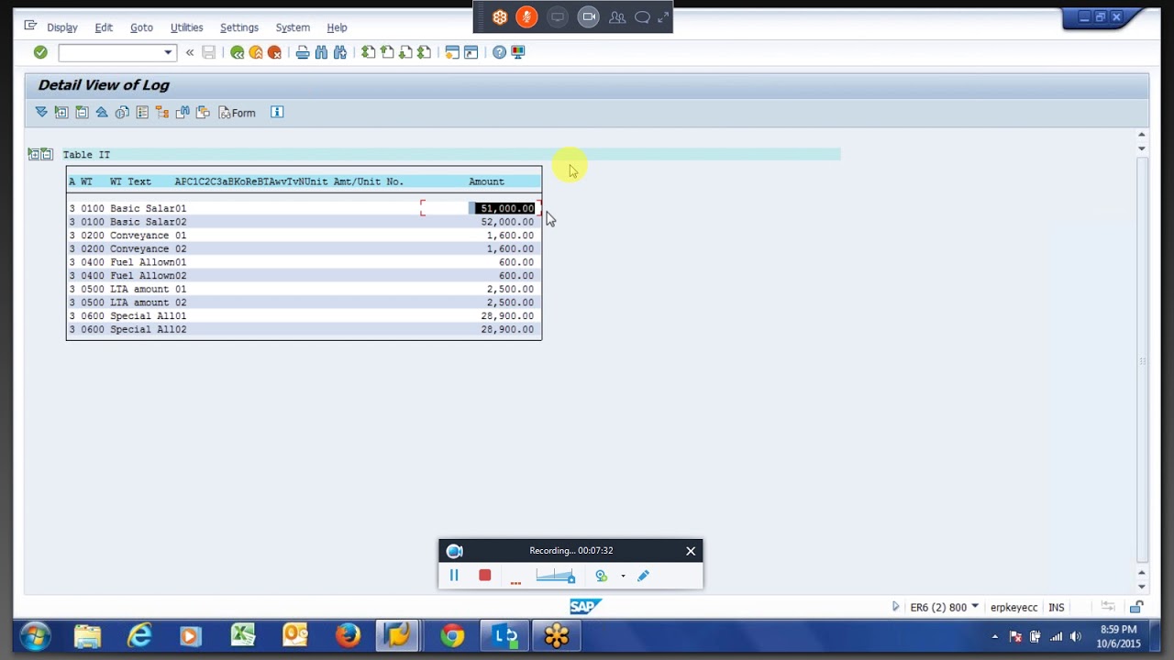Open the Utilities menu

tap(186, 27)
